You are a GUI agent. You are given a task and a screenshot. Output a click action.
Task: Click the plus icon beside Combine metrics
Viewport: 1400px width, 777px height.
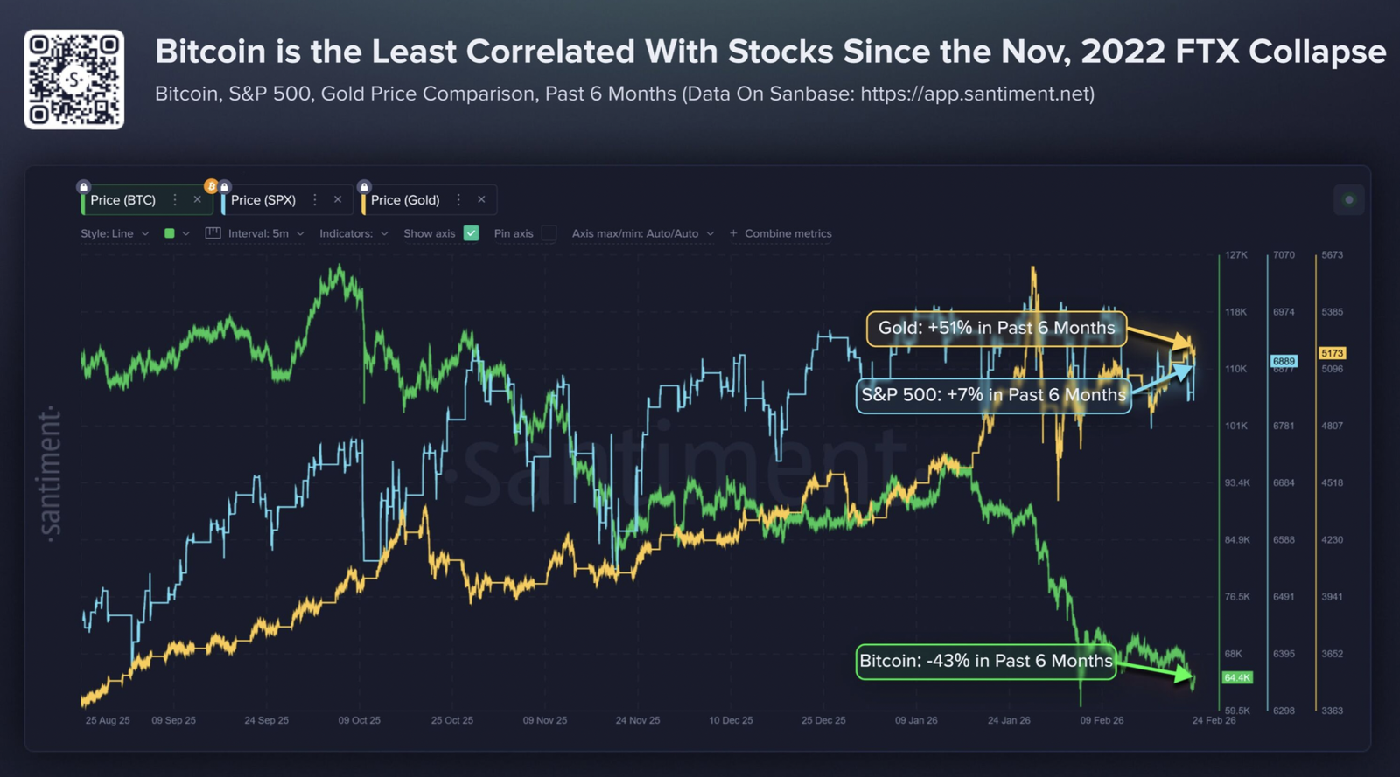click(x=733, y=233)
